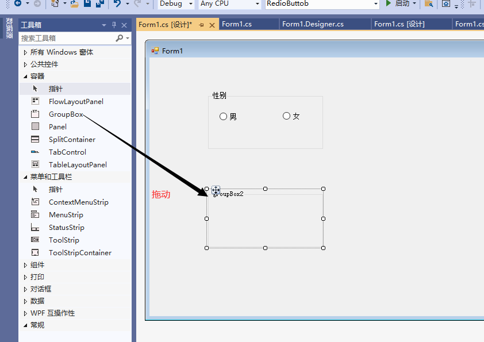Screen dimensions: 484x342
Task: Collapse the 常规 section
Action: click(x=25, y=325)
